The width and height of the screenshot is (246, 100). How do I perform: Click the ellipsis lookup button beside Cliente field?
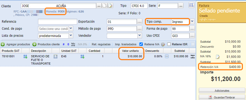pos(99,6)
